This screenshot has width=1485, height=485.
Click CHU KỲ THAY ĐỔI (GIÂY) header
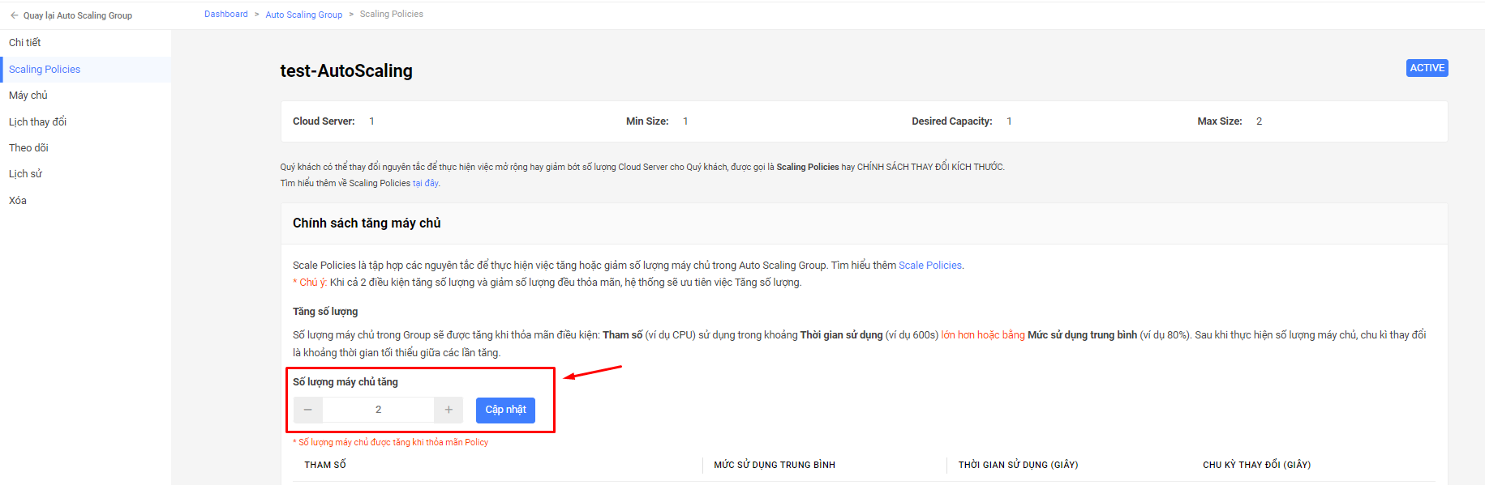[1257, 465]
